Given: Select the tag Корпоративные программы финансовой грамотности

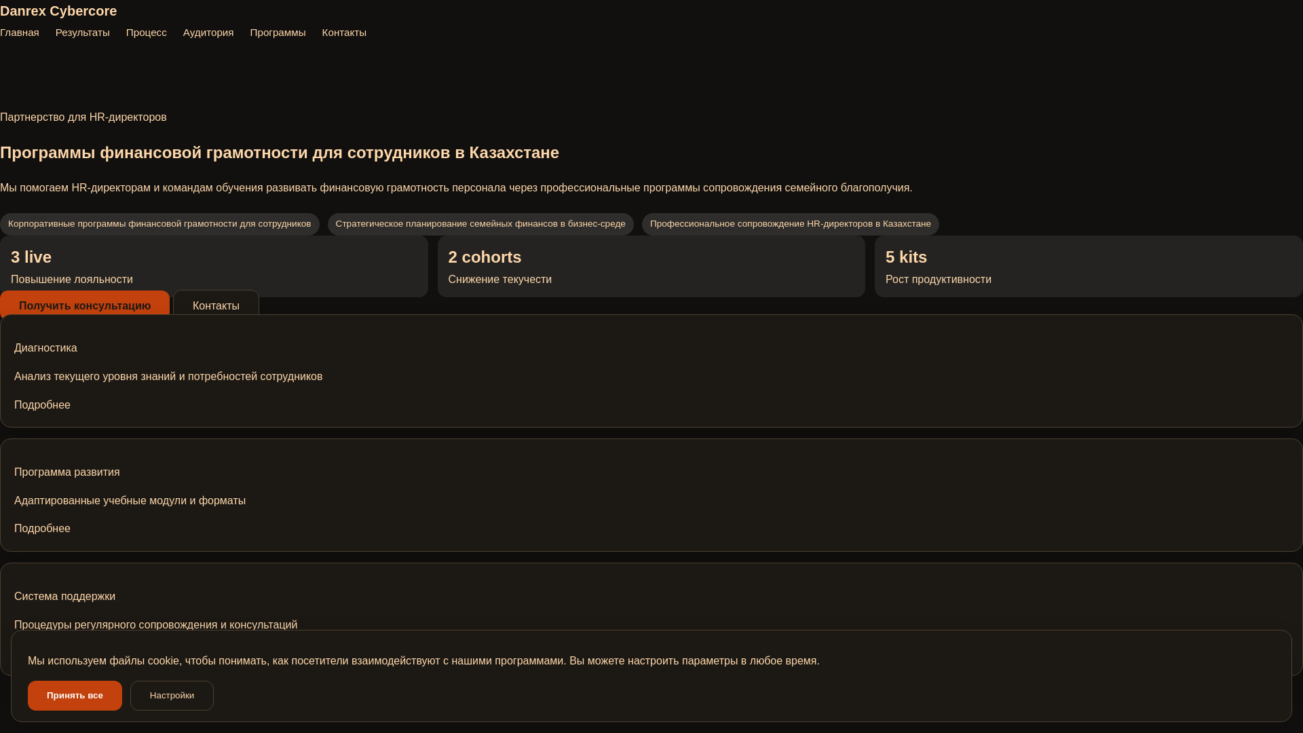Looking at the screenshot, I should click(x=159, y=224).
